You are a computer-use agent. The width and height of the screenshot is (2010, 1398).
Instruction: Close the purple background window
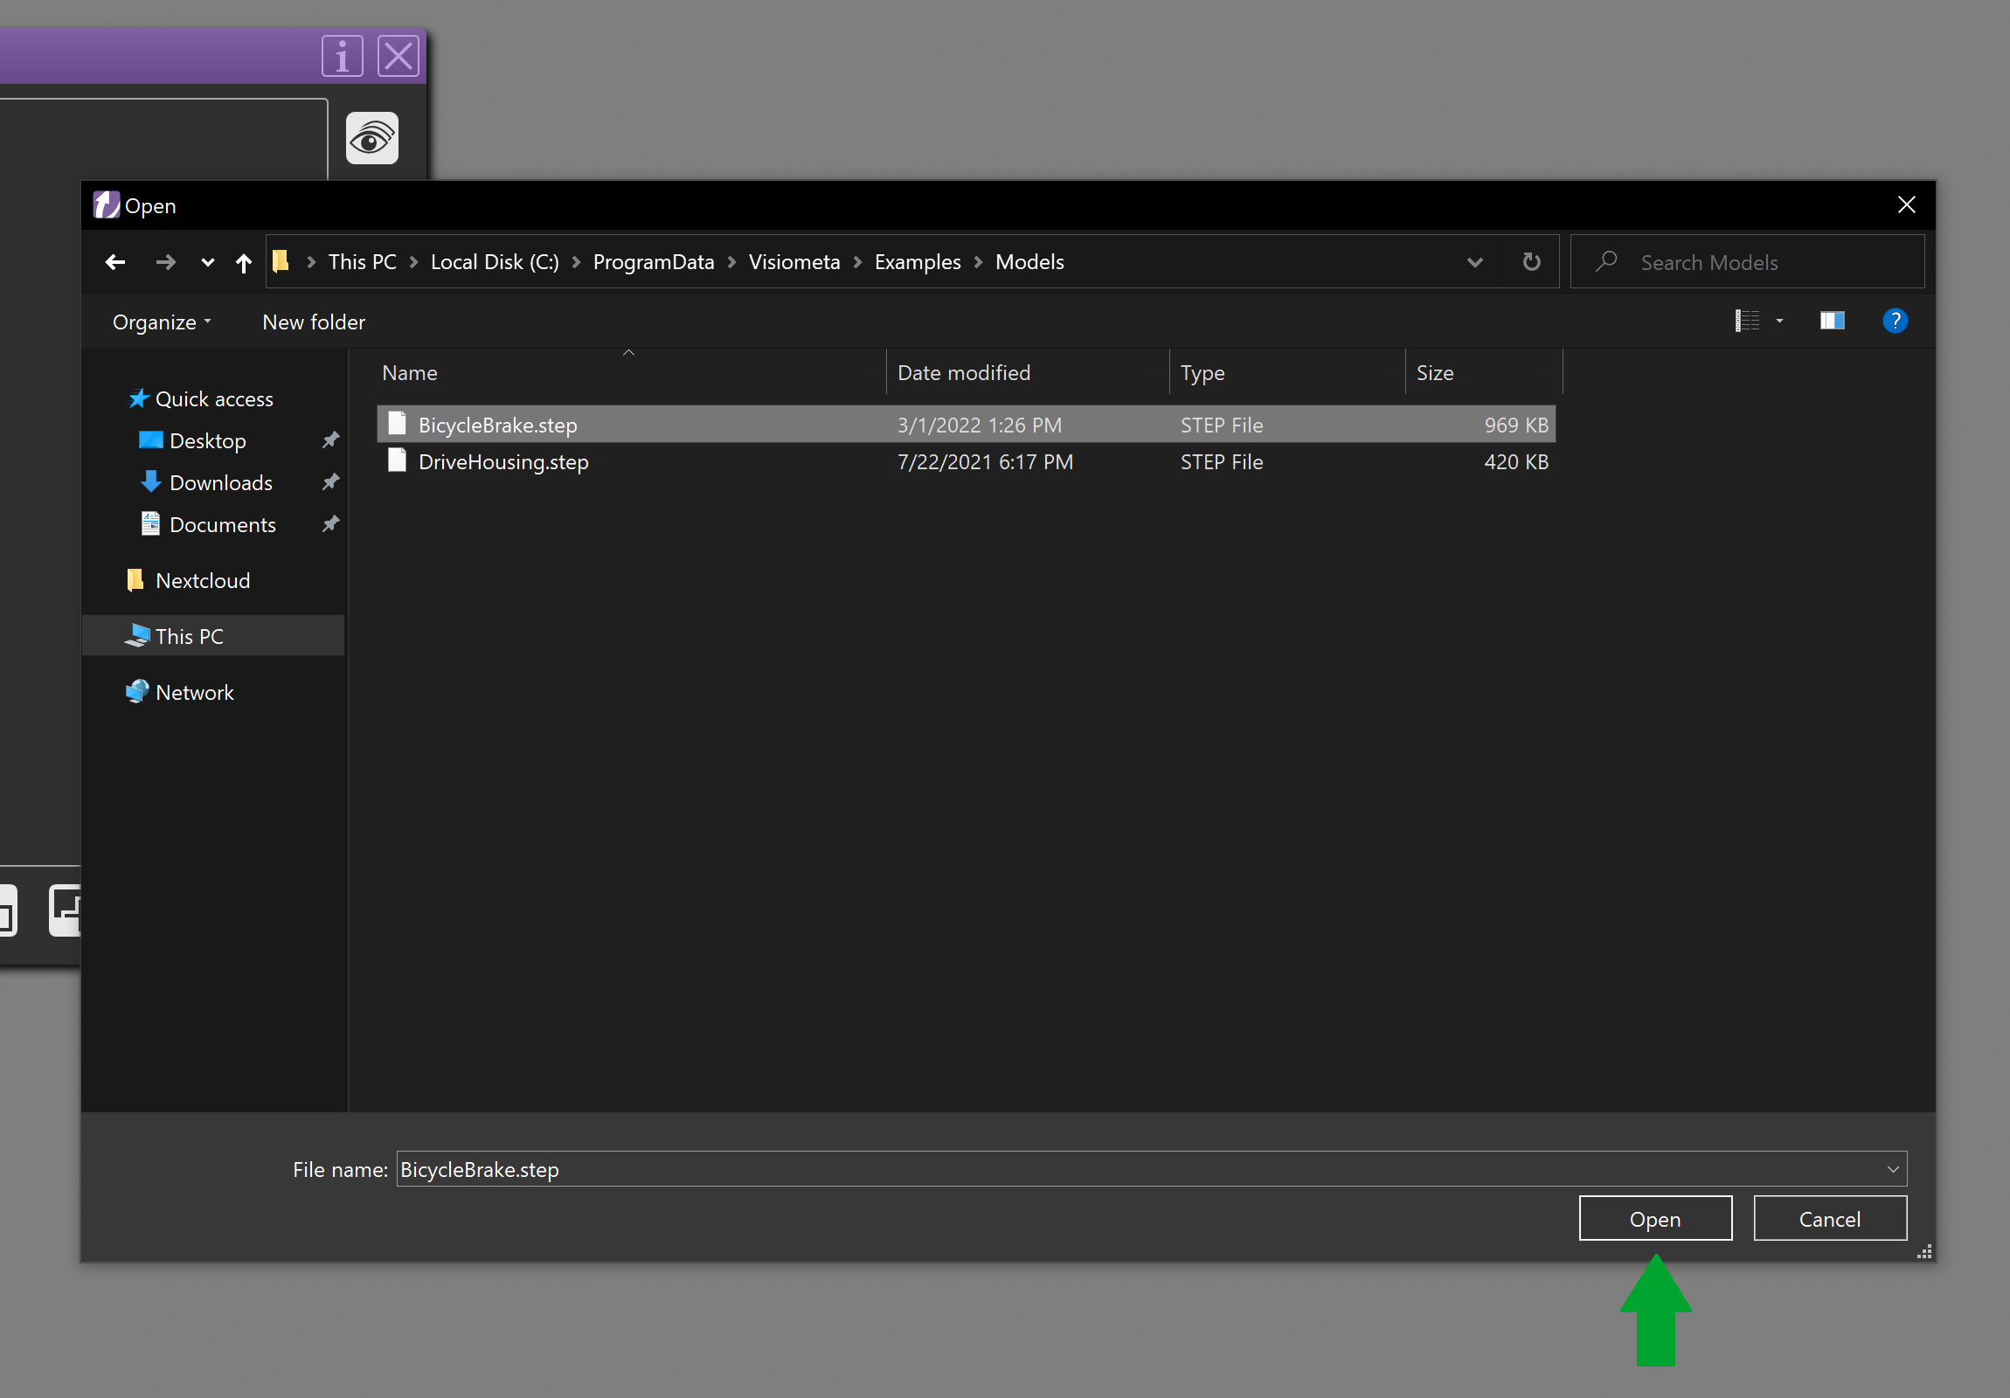click(399, 57)
